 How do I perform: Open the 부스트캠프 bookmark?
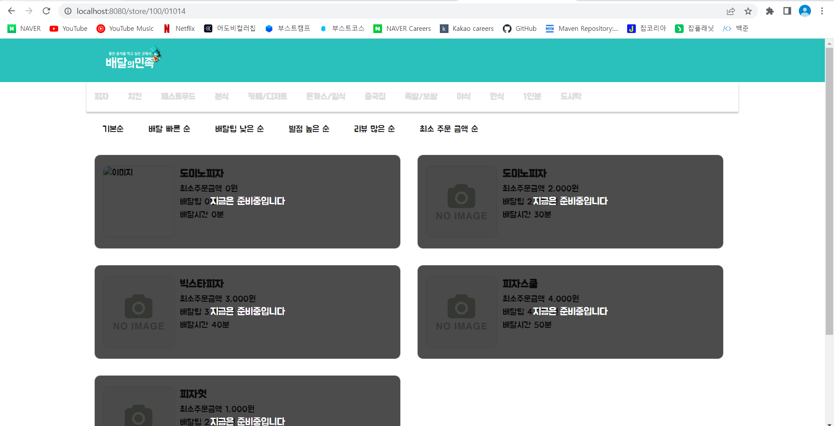[x=288, y=29]
